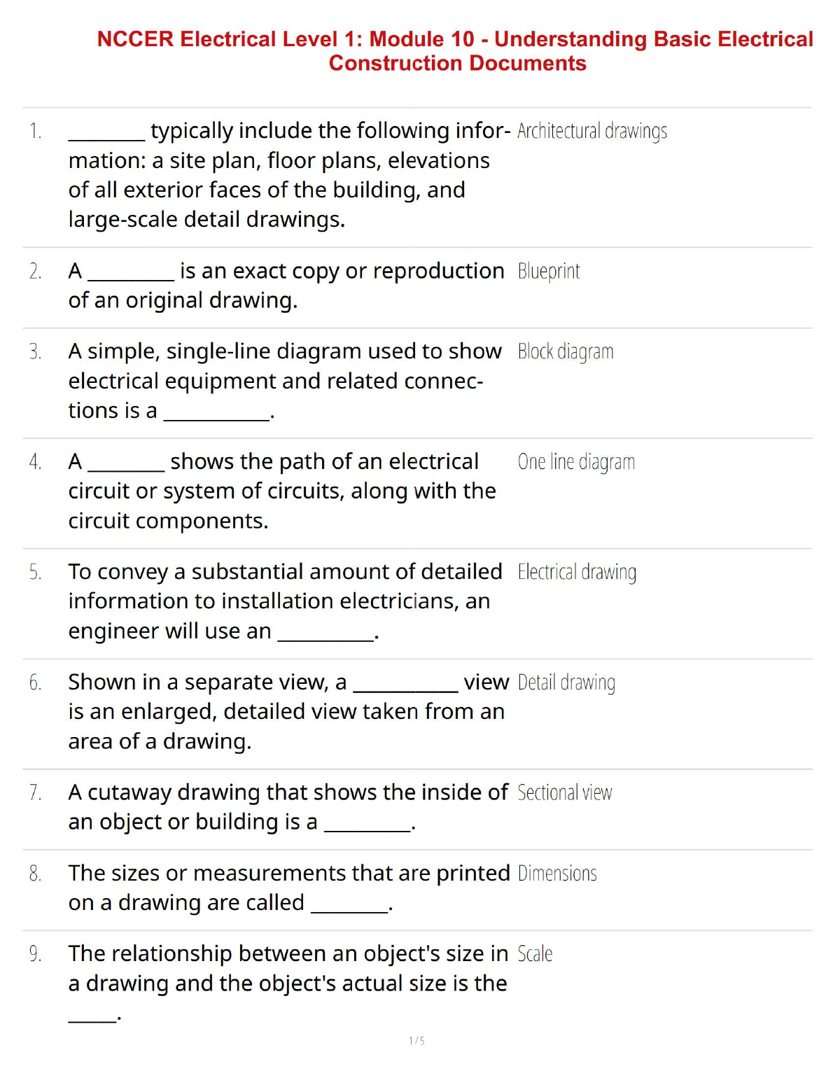Viewport: 833px width, 1078px height.
Task: Click the 'Block diagram' answer
Action: pos(565,351)
